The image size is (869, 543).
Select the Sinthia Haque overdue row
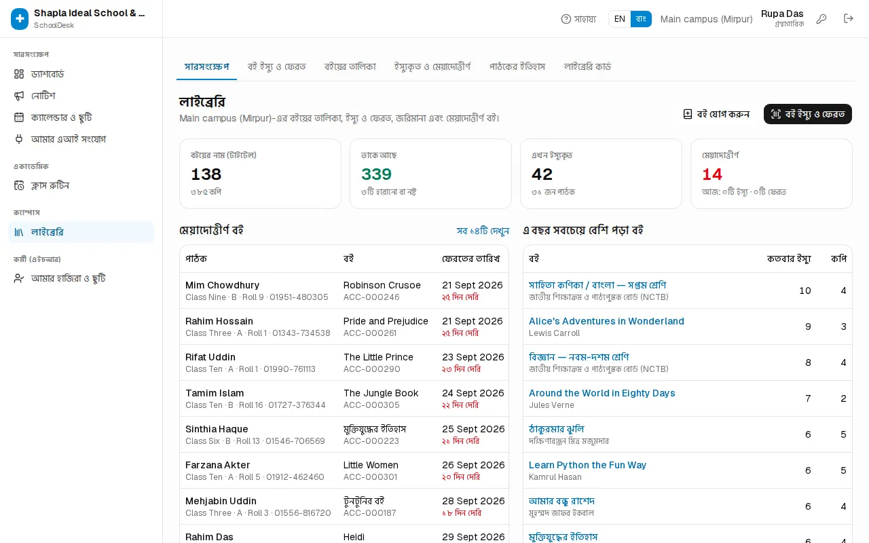point(344,434)
